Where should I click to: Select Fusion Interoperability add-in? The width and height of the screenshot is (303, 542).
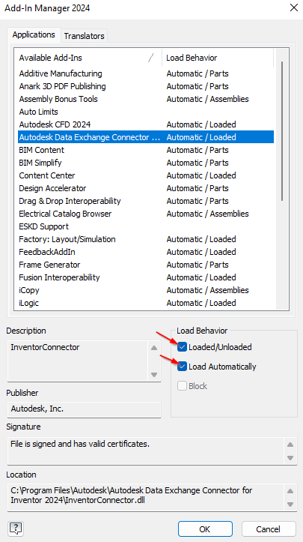point(146,277)
